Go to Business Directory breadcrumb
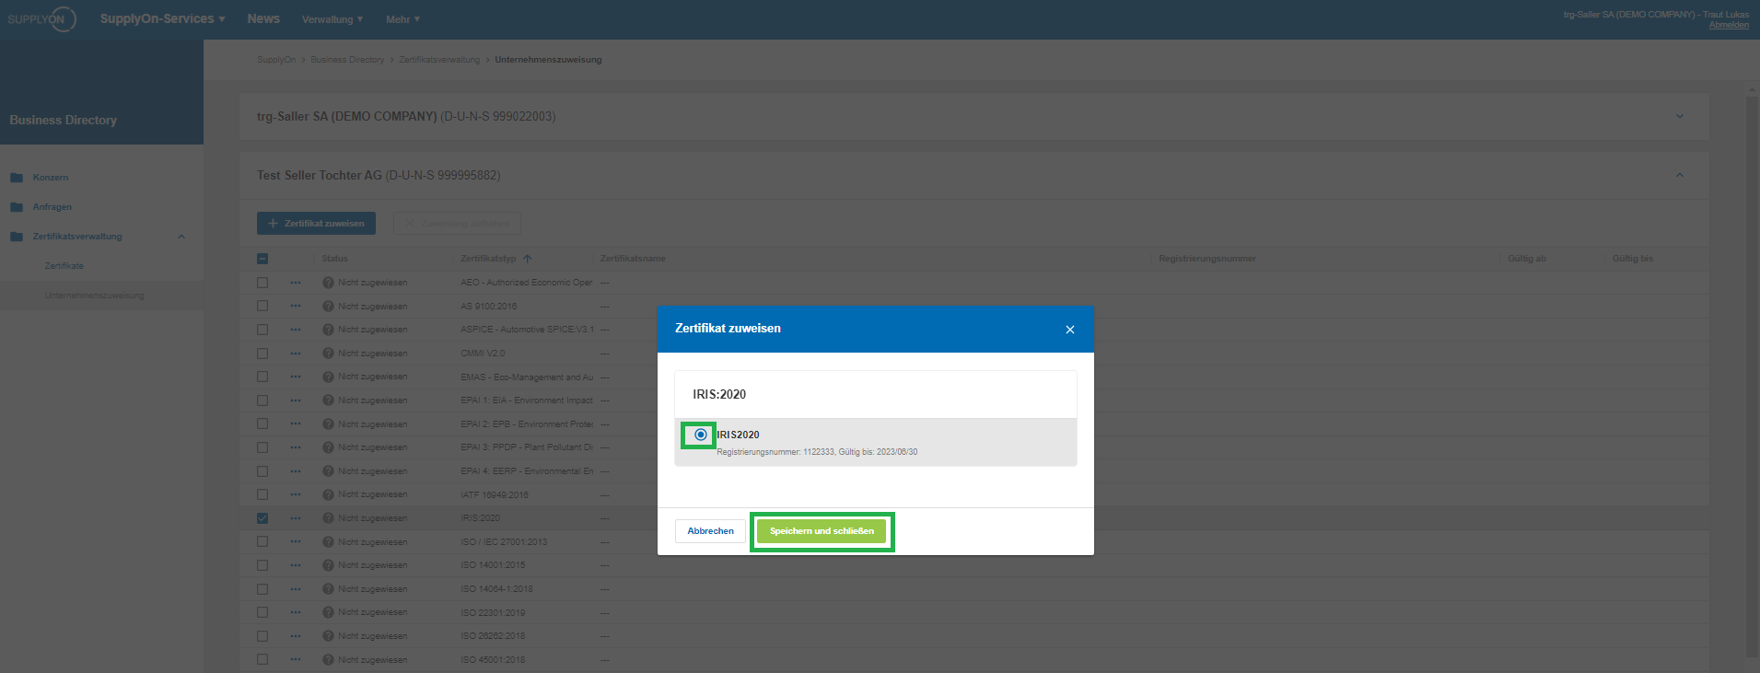 point(347,60)
